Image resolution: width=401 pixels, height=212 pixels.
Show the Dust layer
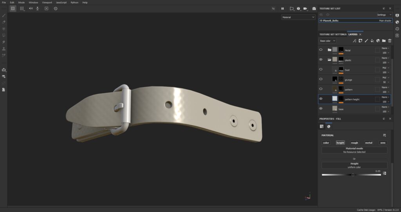pos(321,69)
